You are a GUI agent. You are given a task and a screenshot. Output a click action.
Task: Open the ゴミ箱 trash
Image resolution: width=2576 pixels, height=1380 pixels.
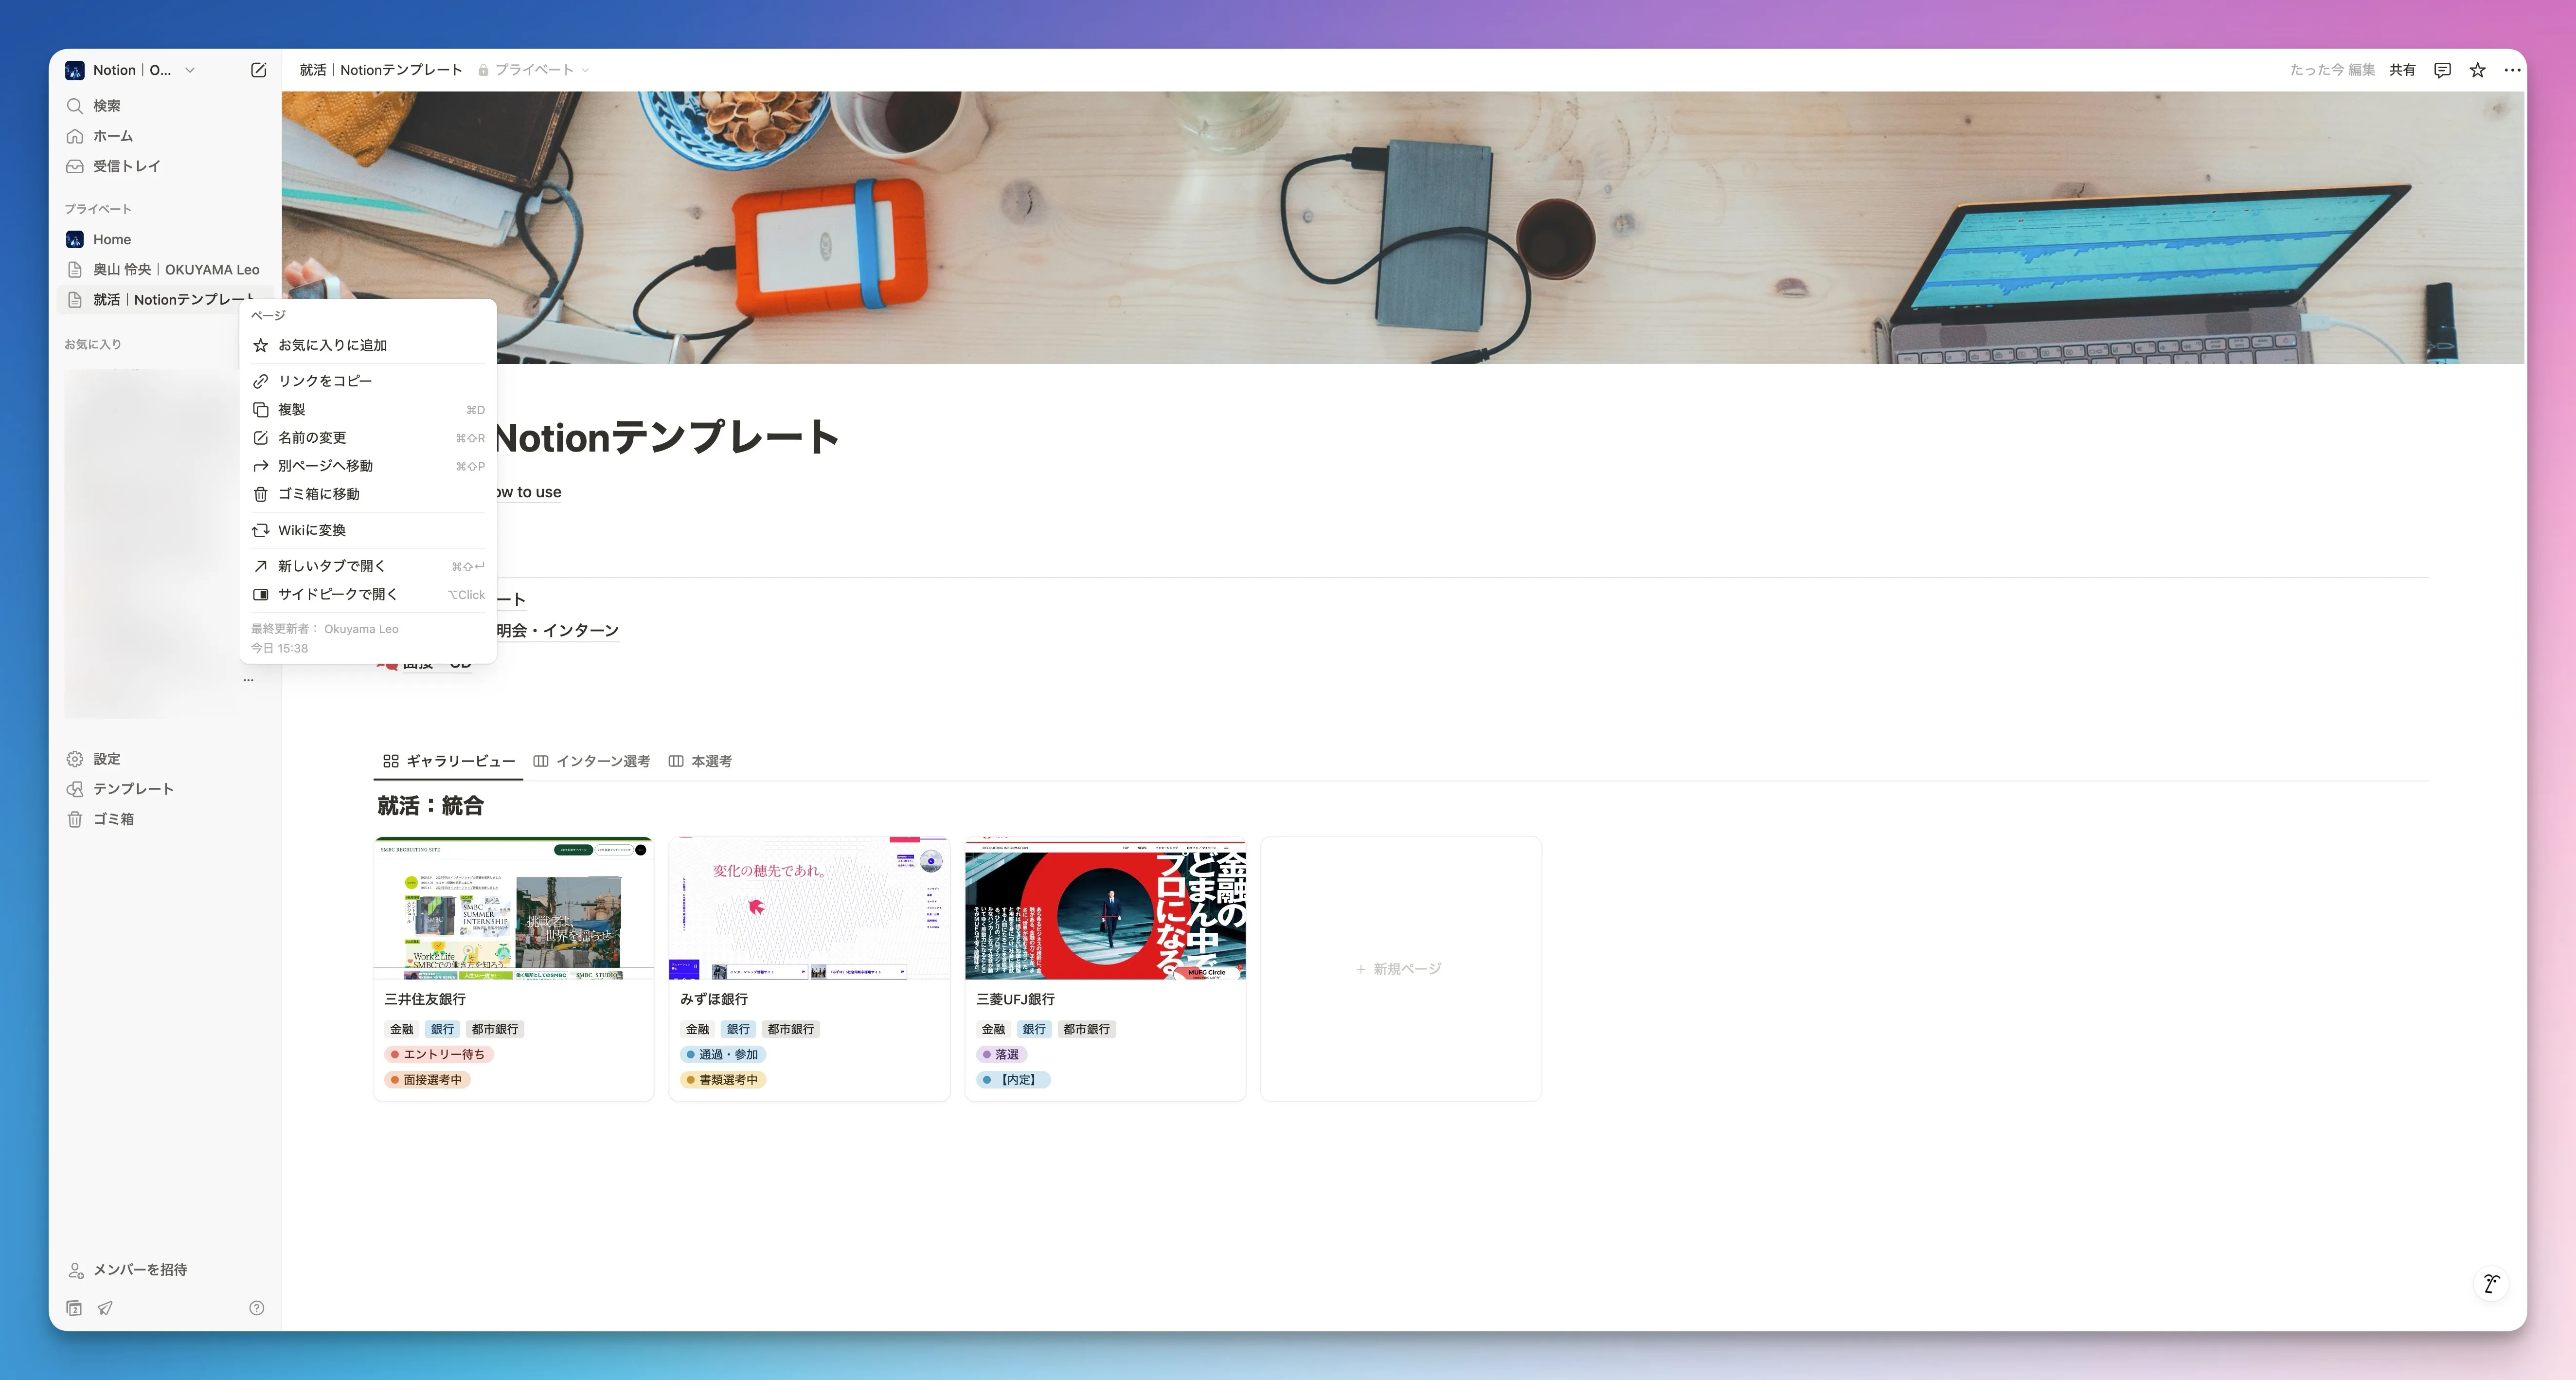[x=112, y=818]
